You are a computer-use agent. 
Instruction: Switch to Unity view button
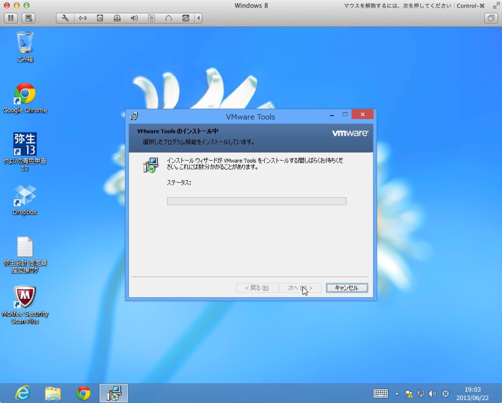491,18
